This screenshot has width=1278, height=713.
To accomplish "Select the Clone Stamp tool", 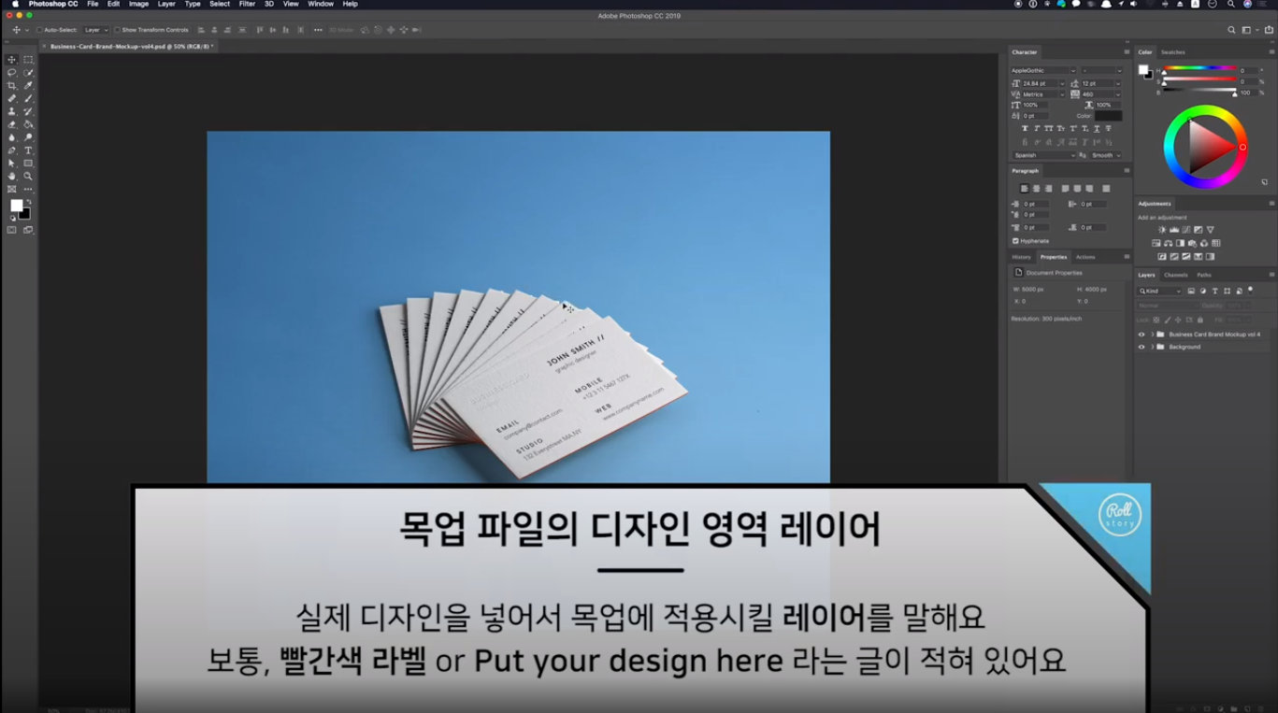I will [12, 110].
